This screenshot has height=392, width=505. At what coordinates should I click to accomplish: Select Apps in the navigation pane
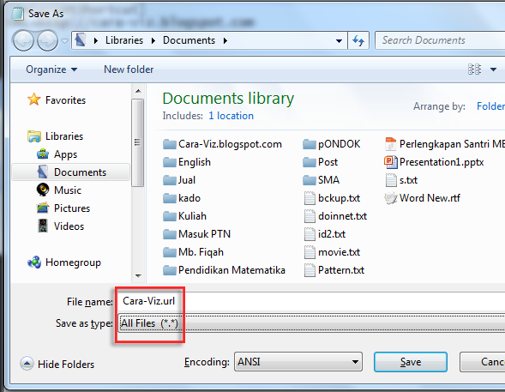(65, 154)
